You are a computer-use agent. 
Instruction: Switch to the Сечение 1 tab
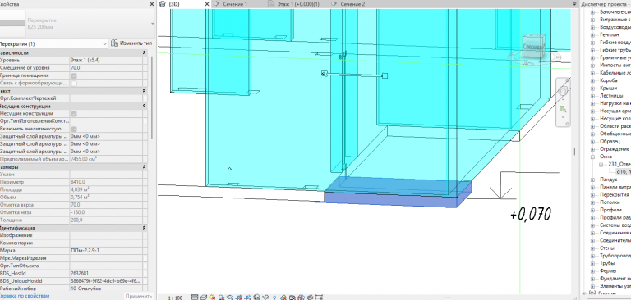tap(235, 4)
